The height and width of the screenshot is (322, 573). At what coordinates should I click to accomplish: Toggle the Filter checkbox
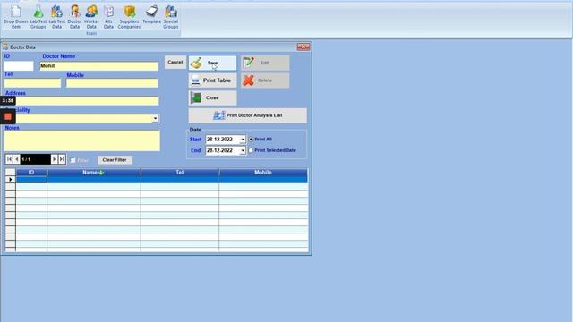(x=73, y=160)
